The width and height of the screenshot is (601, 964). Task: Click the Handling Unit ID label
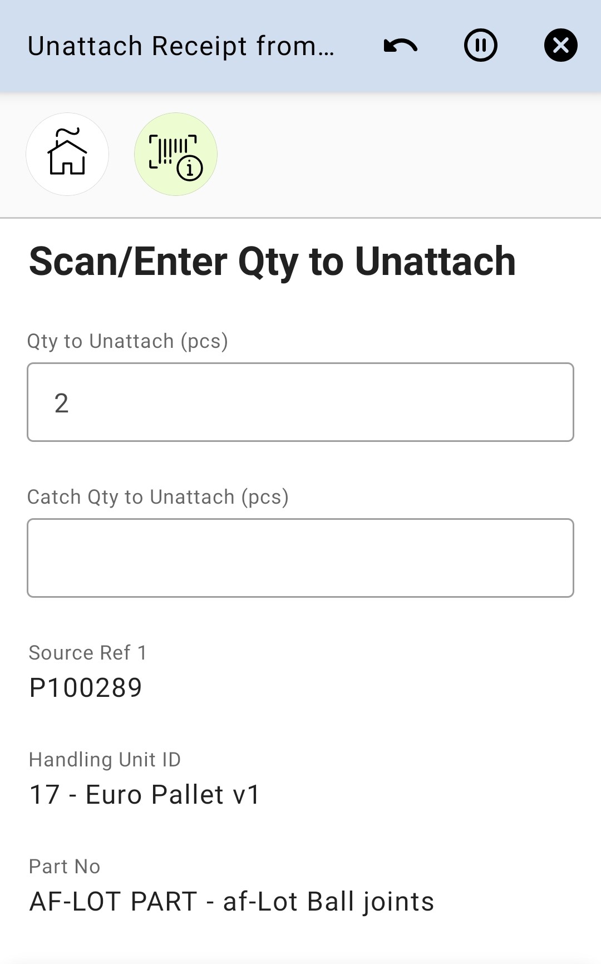tap(105, 760)
